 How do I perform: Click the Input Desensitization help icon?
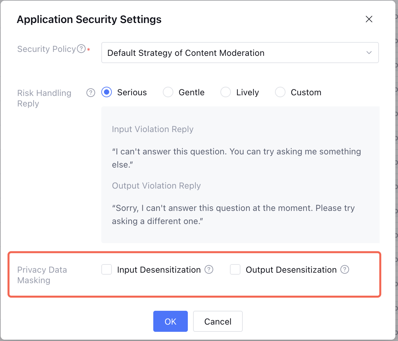[x=209, y=270]
